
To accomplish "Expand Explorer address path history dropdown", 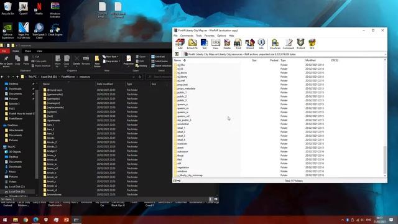I will [x=134, y=77].
